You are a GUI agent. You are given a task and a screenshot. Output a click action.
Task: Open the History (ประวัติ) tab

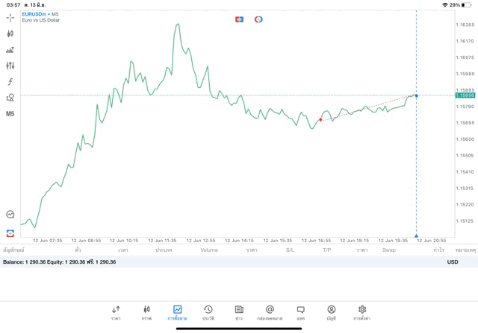208,312
